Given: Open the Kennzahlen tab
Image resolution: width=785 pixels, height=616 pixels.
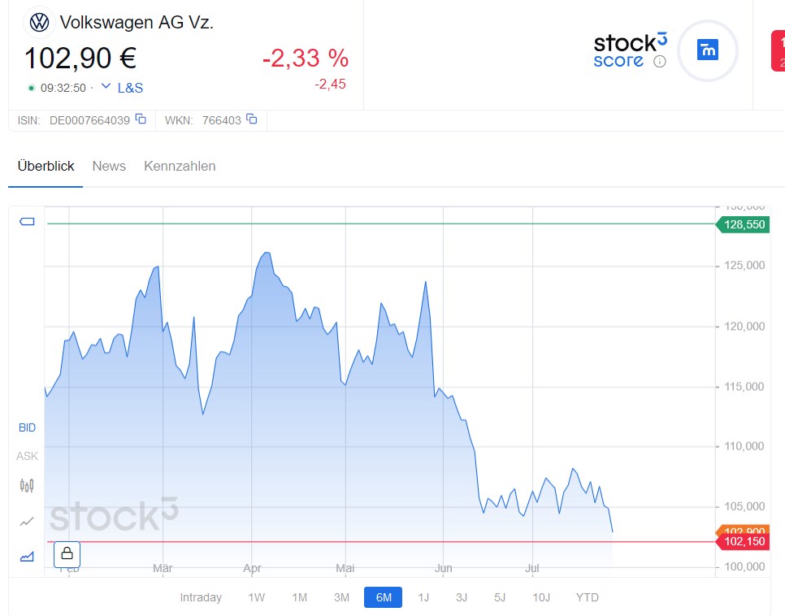Looking at the screenshot, I should coord(180,166).
